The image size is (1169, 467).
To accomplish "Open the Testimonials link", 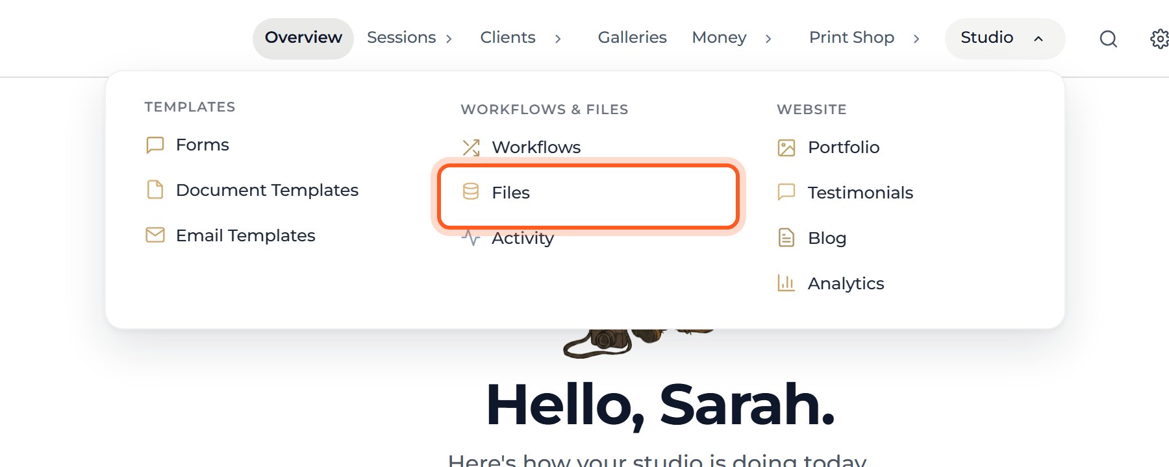I will tap(861, 193).
